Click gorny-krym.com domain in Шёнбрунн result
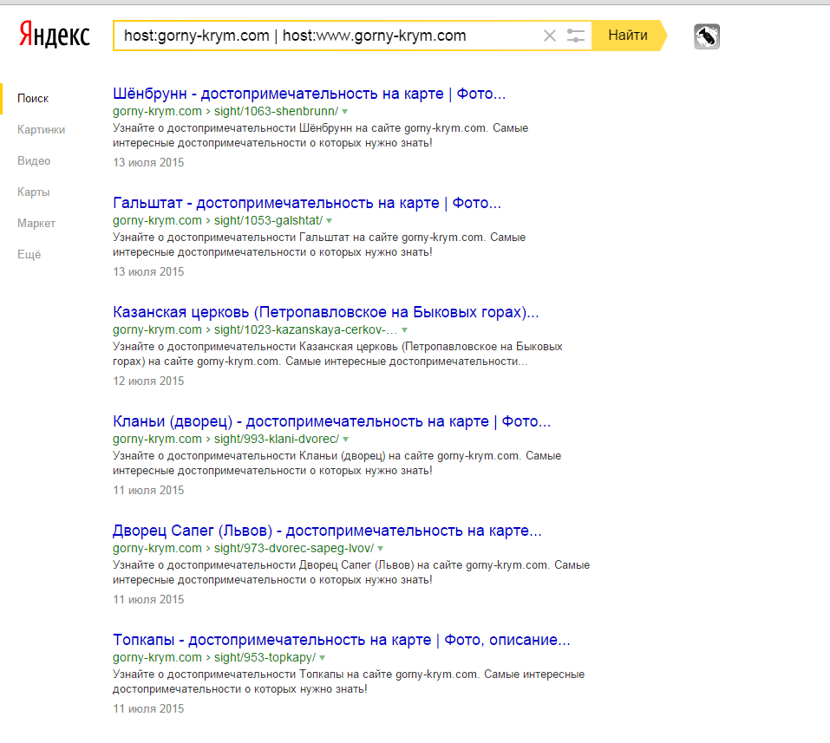 pyautogui.click(x=157, y=111)
